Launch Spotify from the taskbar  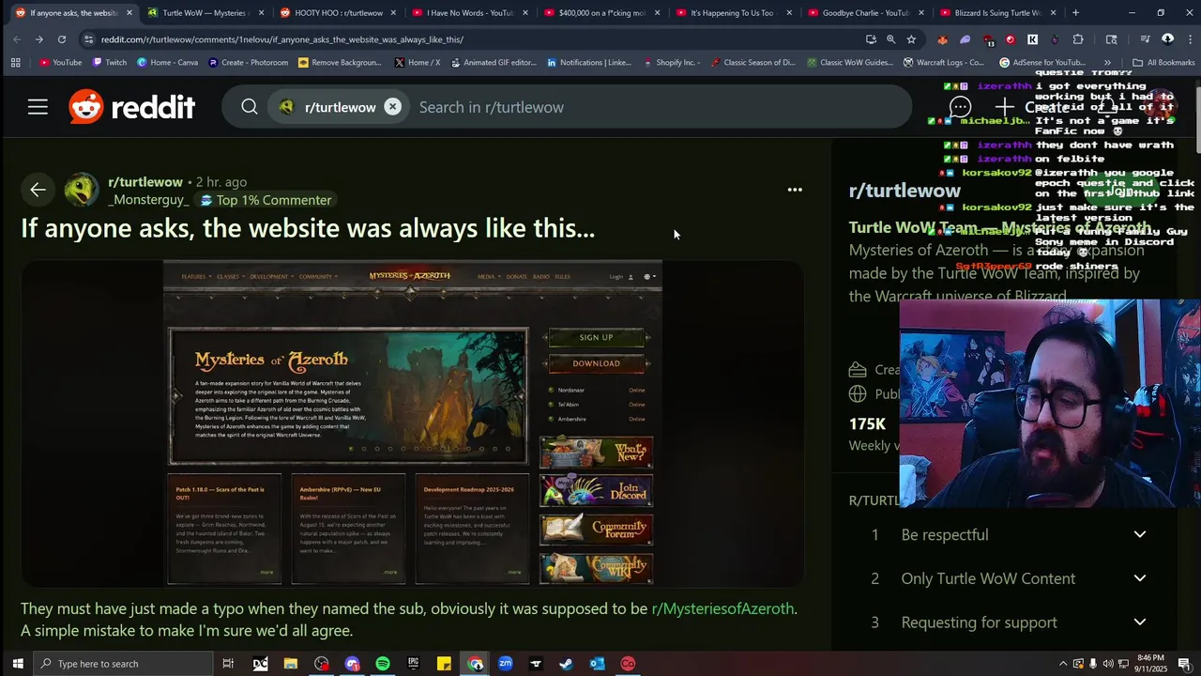coord(383,664)
